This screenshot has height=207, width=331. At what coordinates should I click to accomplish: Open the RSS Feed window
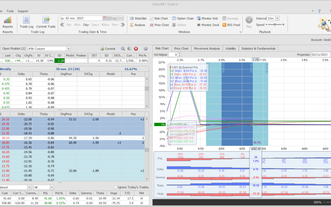pos(231,25)
